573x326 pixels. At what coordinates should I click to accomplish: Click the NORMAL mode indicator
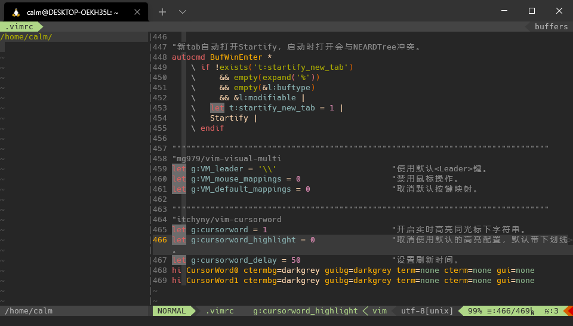point(172,311)
